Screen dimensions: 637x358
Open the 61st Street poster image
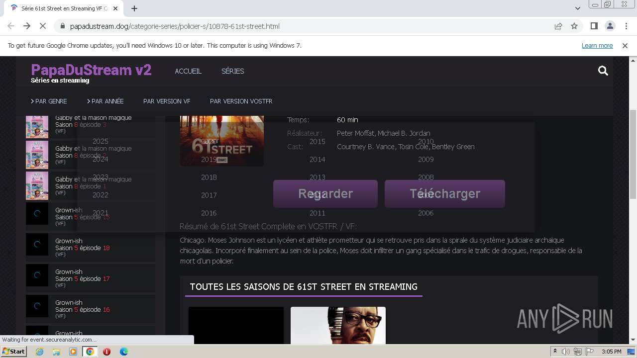[x=222, y=141]
